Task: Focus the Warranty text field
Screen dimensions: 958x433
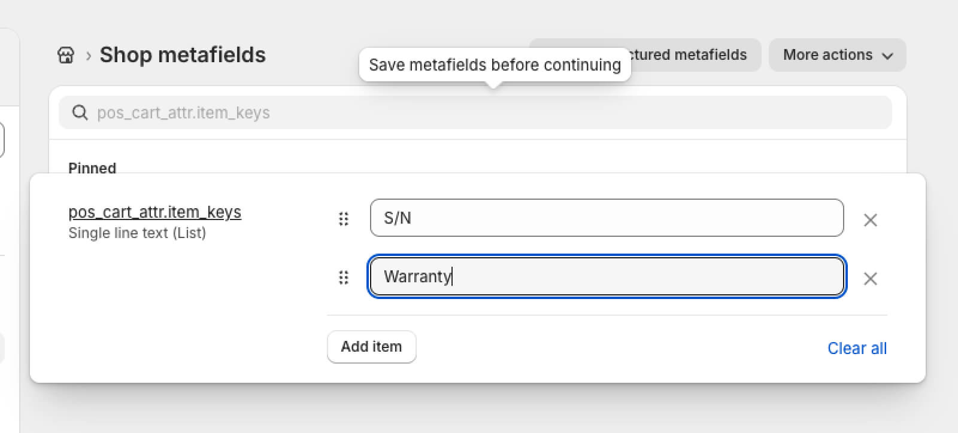Action: [607, 276]
